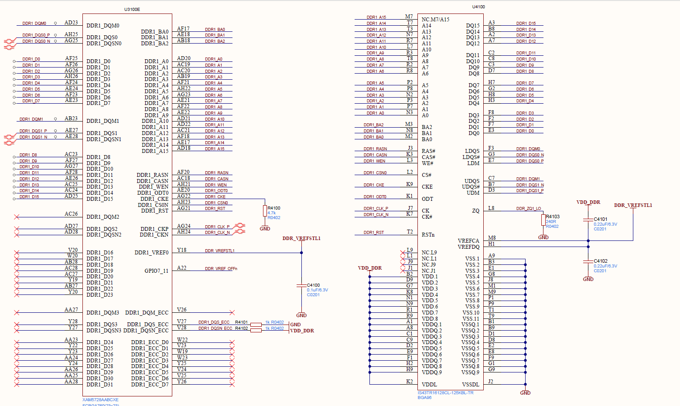Select the U4100 component designator
This screenshot has width=680, height=406.
click(478, 7)
